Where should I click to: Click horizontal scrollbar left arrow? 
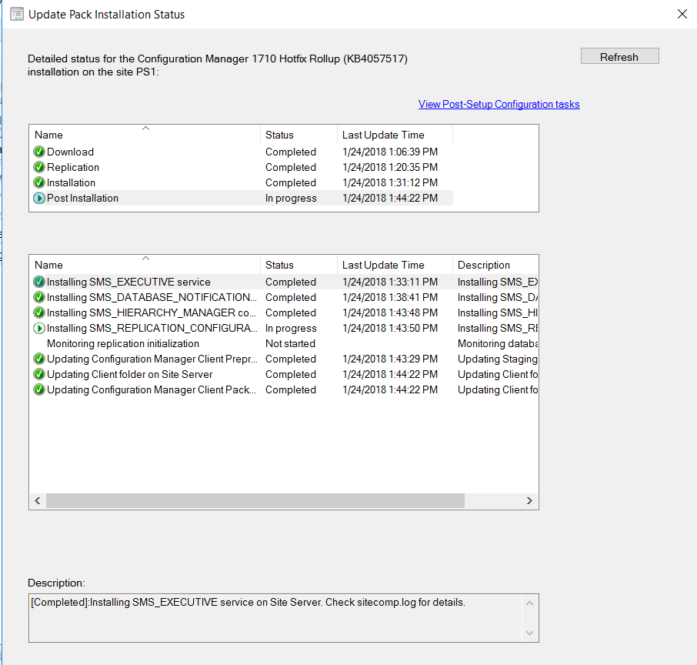pos(38,501)
